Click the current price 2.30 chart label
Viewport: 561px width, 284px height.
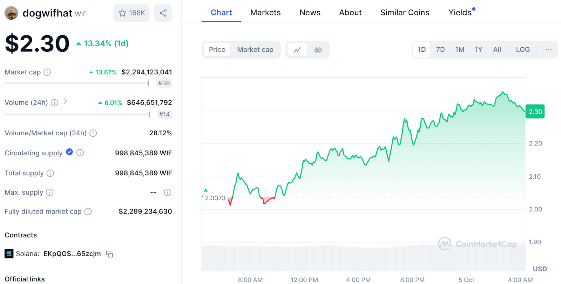(535, 111)
